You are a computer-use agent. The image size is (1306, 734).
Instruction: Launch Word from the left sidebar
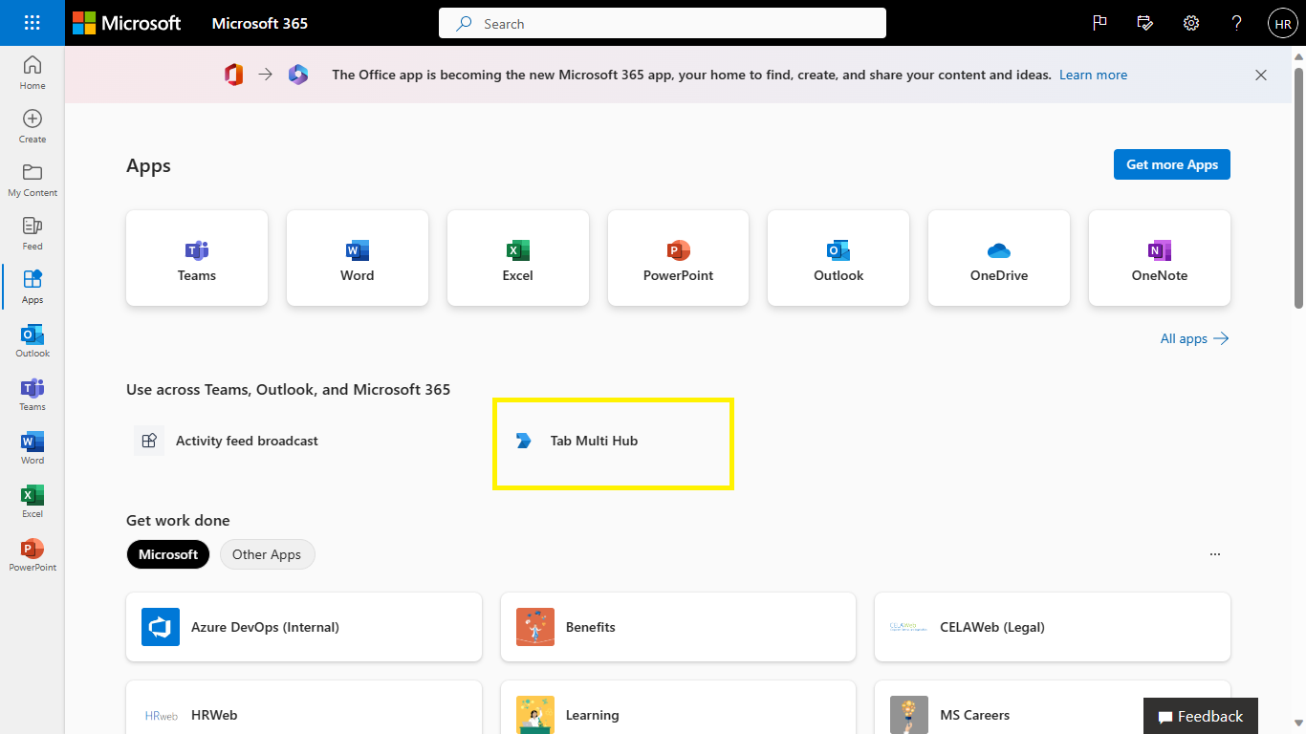[x=33, y=447]
